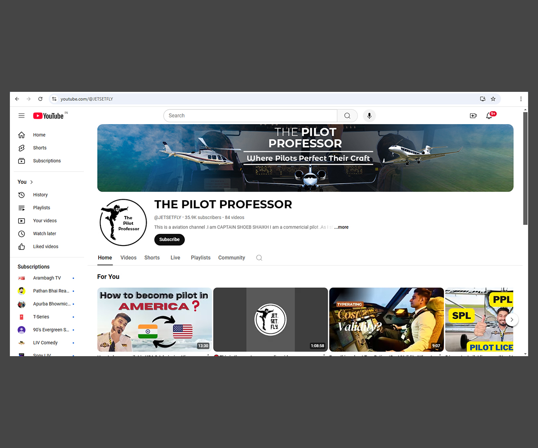Go to the YouTube logo home

[48, 116]
